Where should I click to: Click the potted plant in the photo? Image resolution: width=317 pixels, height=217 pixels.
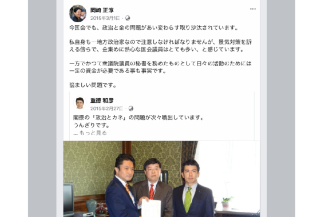click(x=227, y=203)
